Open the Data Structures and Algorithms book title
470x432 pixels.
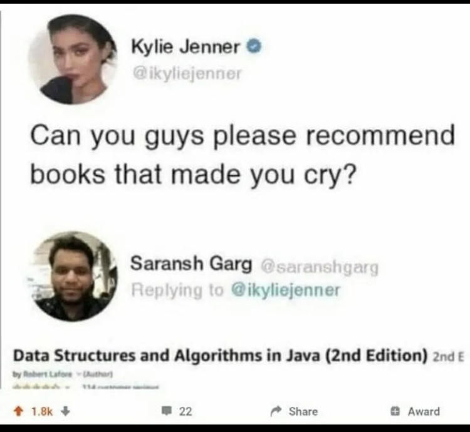point(220,356)
